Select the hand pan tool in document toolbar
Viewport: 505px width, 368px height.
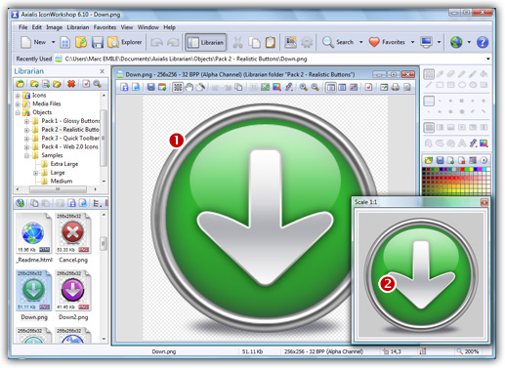(x=189, y=87)
